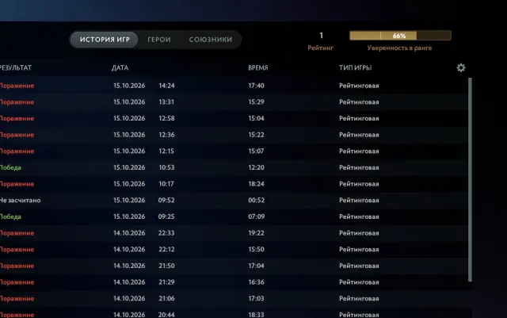Open the match history settings gear
The height and width of the screenshot is (318, 507).
point(461,67)
